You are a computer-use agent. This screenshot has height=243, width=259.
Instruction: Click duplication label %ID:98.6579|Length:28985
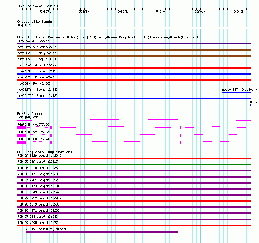[38, 204]
